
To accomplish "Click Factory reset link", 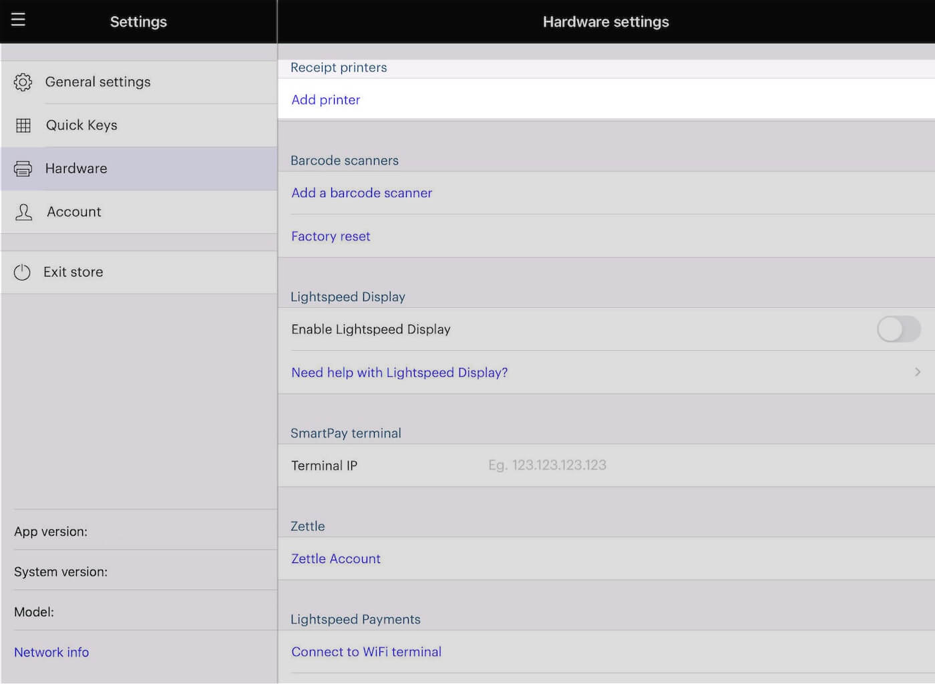I will [x=331, y=236].
